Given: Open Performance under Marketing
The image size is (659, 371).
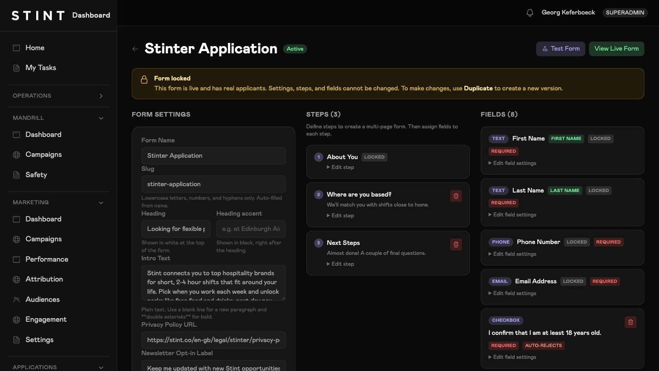Looking at the screenshot, I should coord(58,259).
